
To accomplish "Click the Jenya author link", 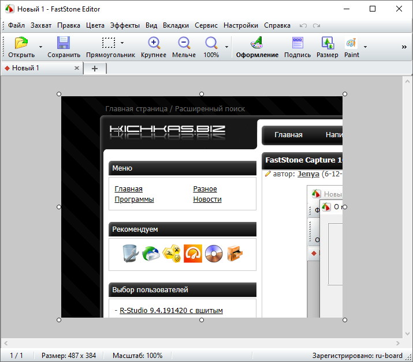I will coord(308,174).
